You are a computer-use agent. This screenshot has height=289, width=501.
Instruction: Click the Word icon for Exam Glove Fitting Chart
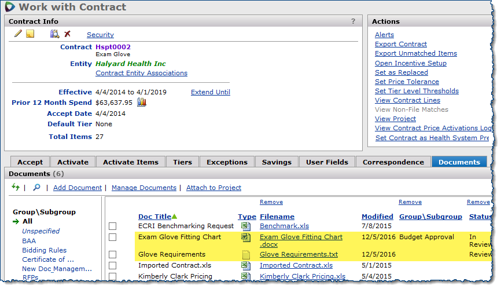[245, 237]
